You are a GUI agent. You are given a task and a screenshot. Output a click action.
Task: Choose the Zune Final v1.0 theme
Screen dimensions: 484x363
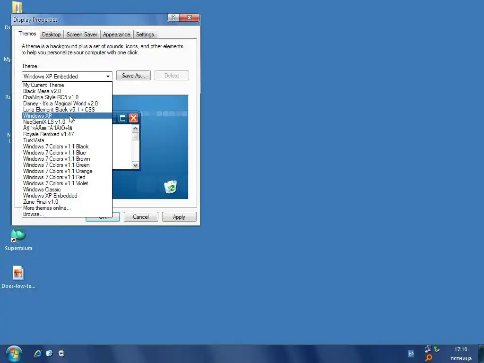(x=67, y=202)
